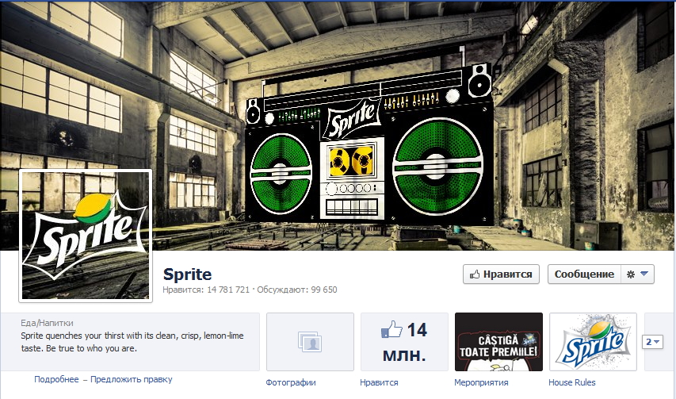676x399 pixels.
Task: Follow the Нравится link under likes tile
Action: coord(379,382)
